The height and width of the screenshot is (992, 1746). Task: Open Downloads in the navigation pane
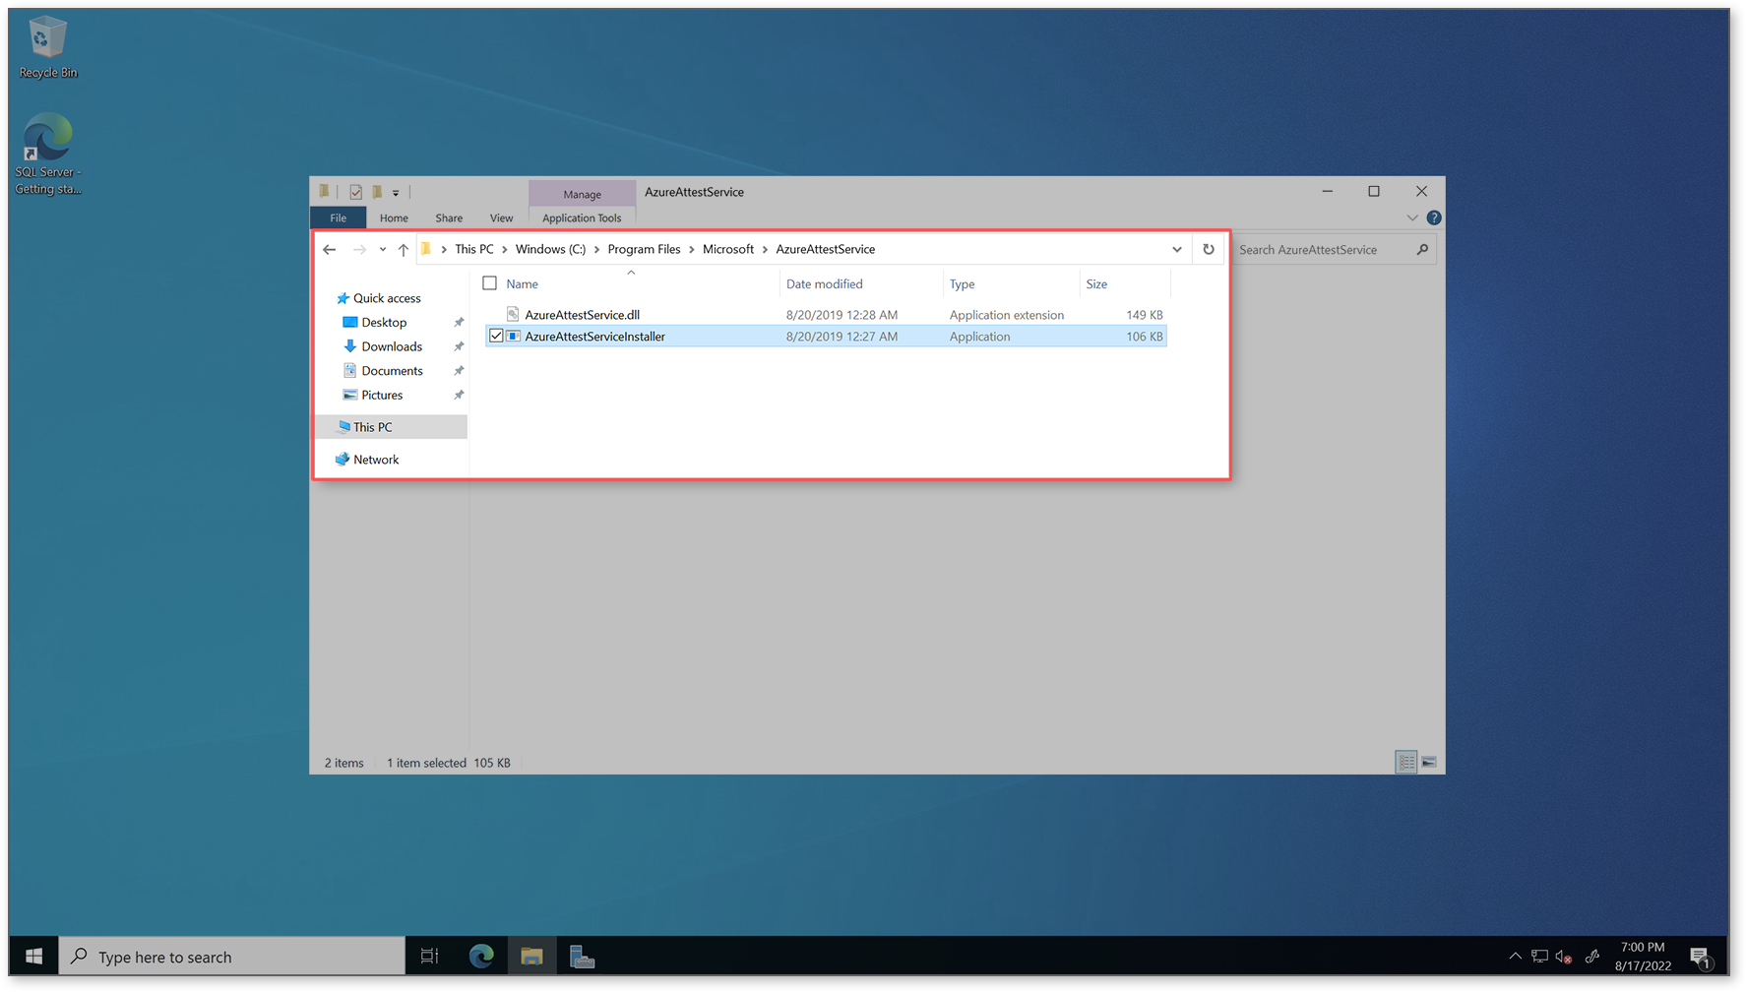[x=391, y=346]
